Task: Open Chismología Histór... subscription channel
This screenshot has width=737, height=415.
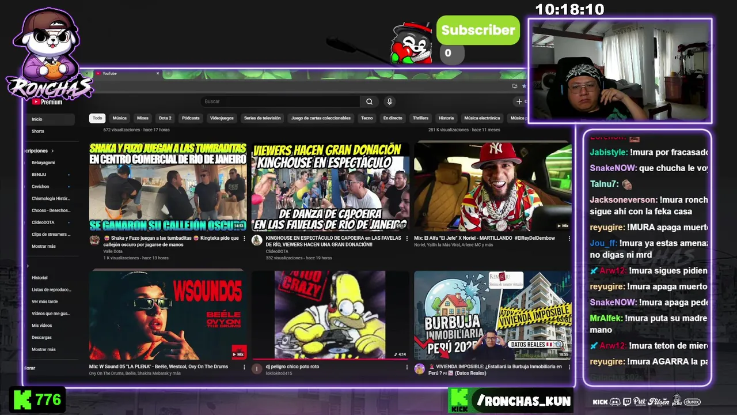Action: [x=50, y=198]
